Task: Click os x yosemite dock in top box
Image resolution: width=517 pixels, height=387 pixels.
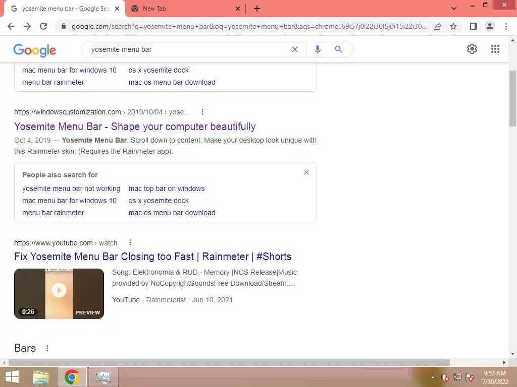Action: click(159, 70)
